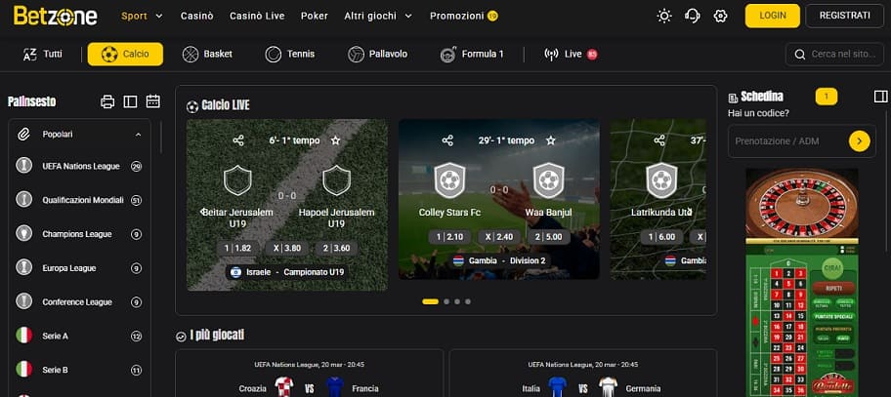Select the Tutti A-Z sports filter
This screenshot has height=397, width=891.
(43, 55)
